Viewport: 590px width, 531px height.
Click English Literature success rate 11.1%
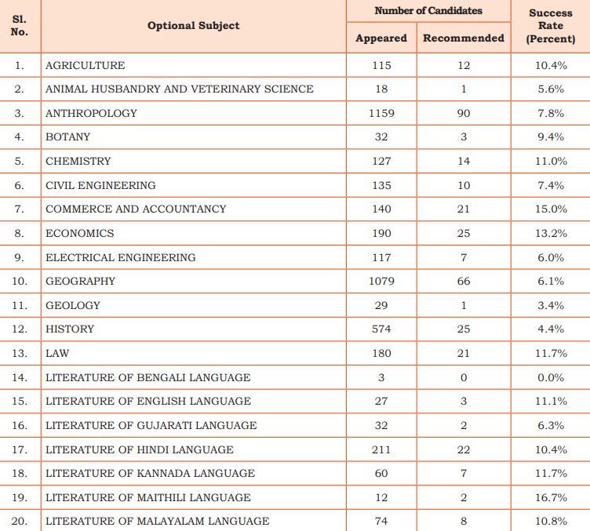pyautogui.click(x=551, y=401)
